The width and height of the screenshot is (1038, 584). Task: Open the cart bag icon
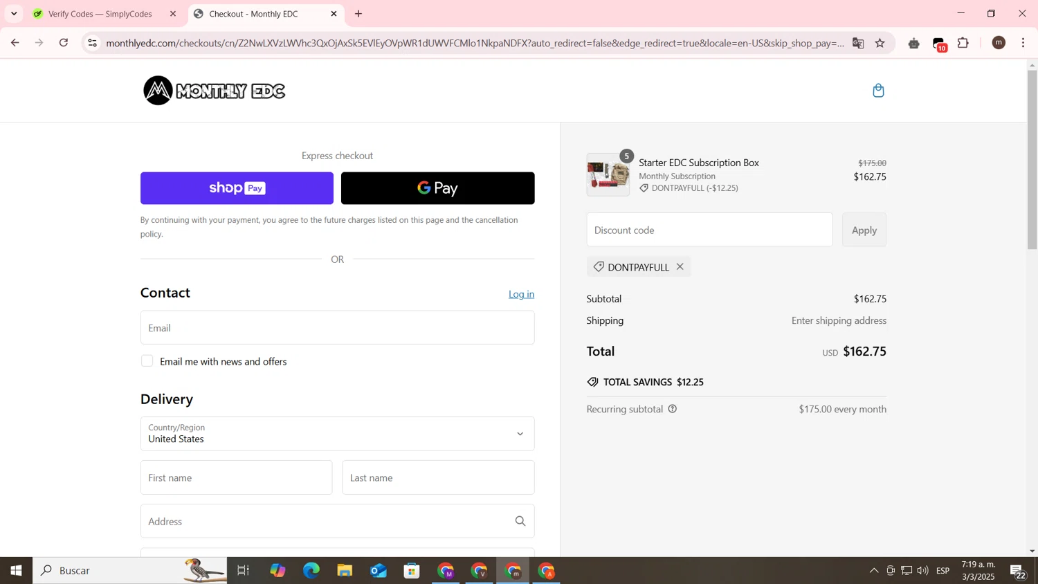tap(878, 91)
